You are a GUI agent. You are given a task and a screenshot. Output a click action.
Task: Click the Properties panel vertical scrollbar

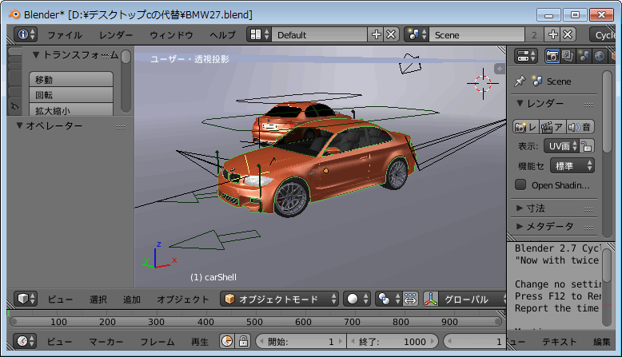[x=607, y=112]
